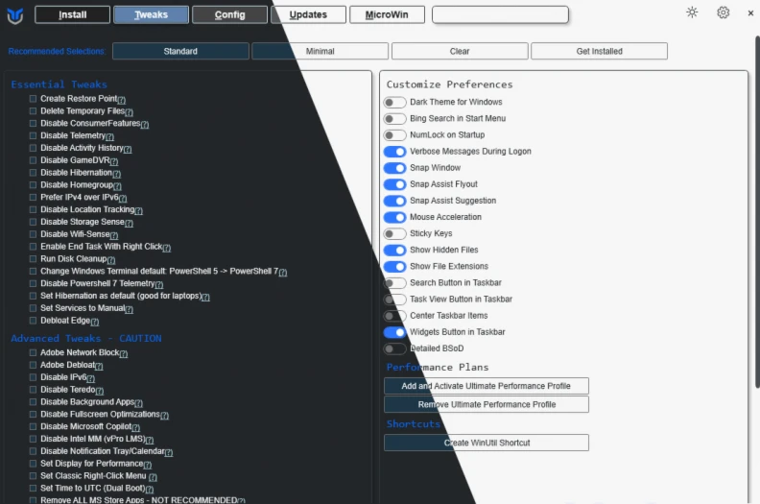Check Enable End Task With Right Click
This screenshot has height=504, width=760.
(33, 247)
